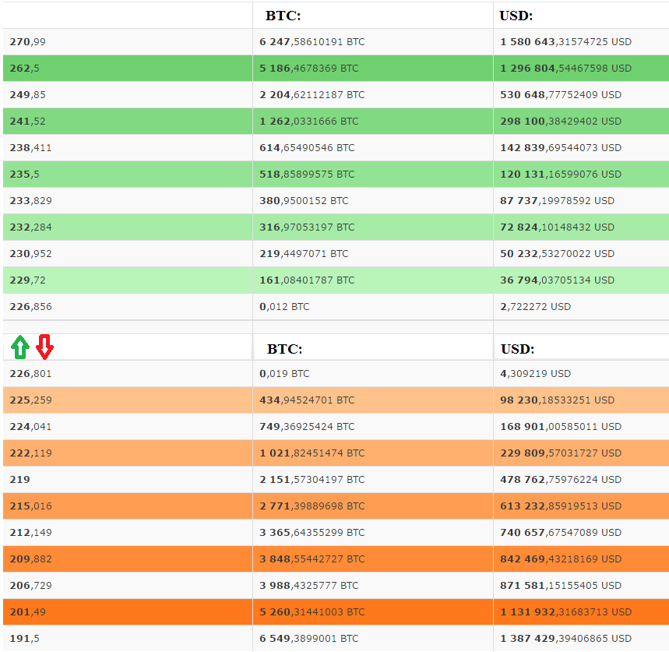Select the 1 131 932,31683713 USD value
Viewport: 669px width, 652px height.
pyautogui.click(x=565, y=611)
